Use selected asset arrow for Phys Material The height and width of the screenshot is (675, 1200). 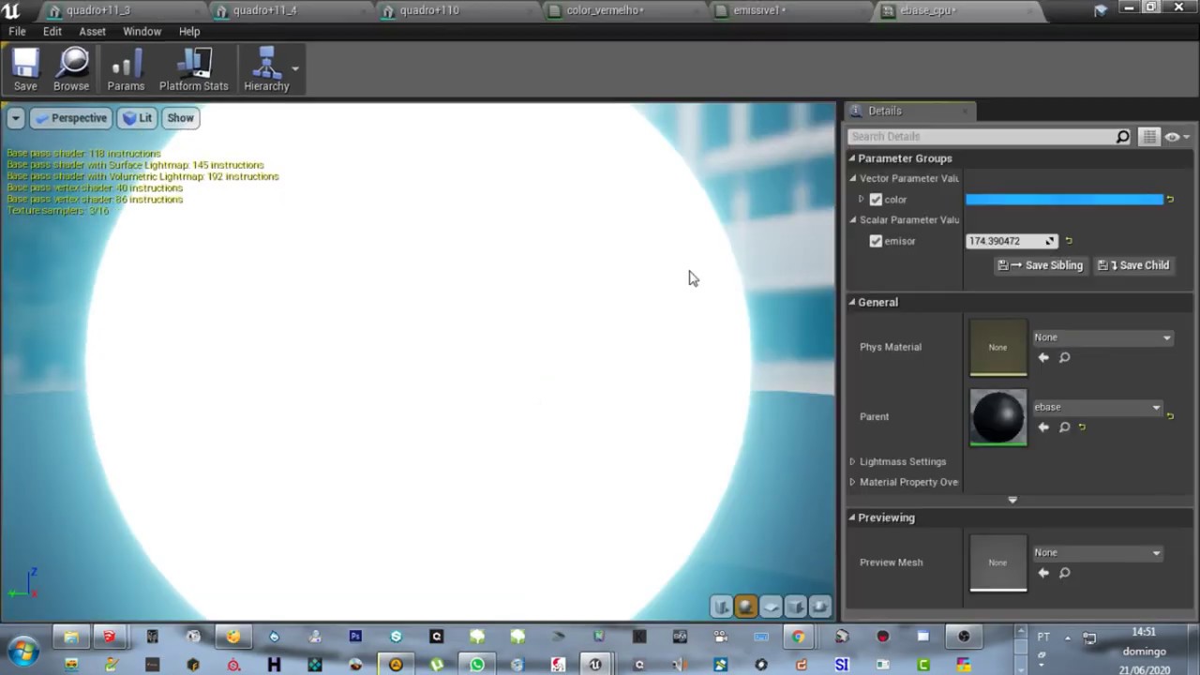tap(1043, 357)
